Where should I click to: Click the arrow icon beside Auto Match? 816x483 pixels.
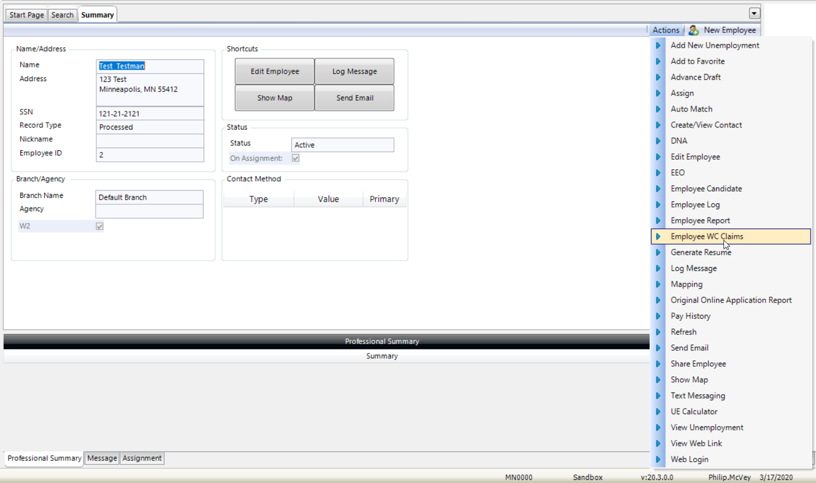tap(658, 109)
